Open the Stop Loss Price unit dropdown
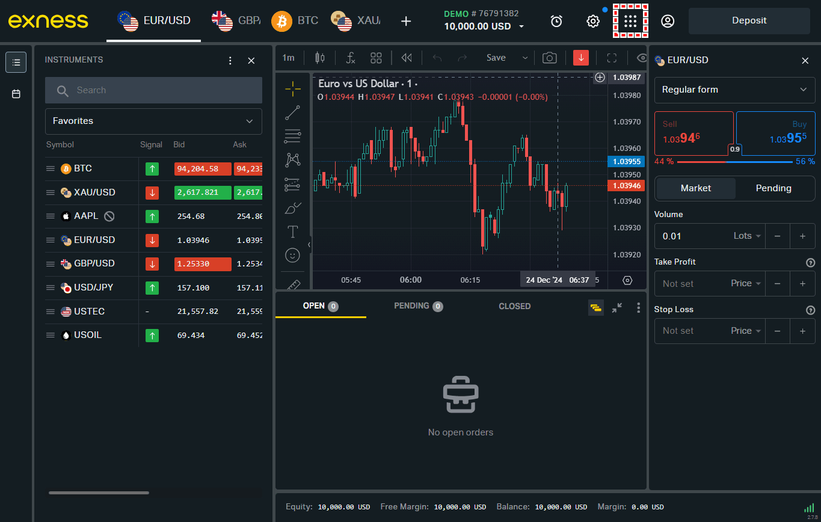 [x=746, y=331]
